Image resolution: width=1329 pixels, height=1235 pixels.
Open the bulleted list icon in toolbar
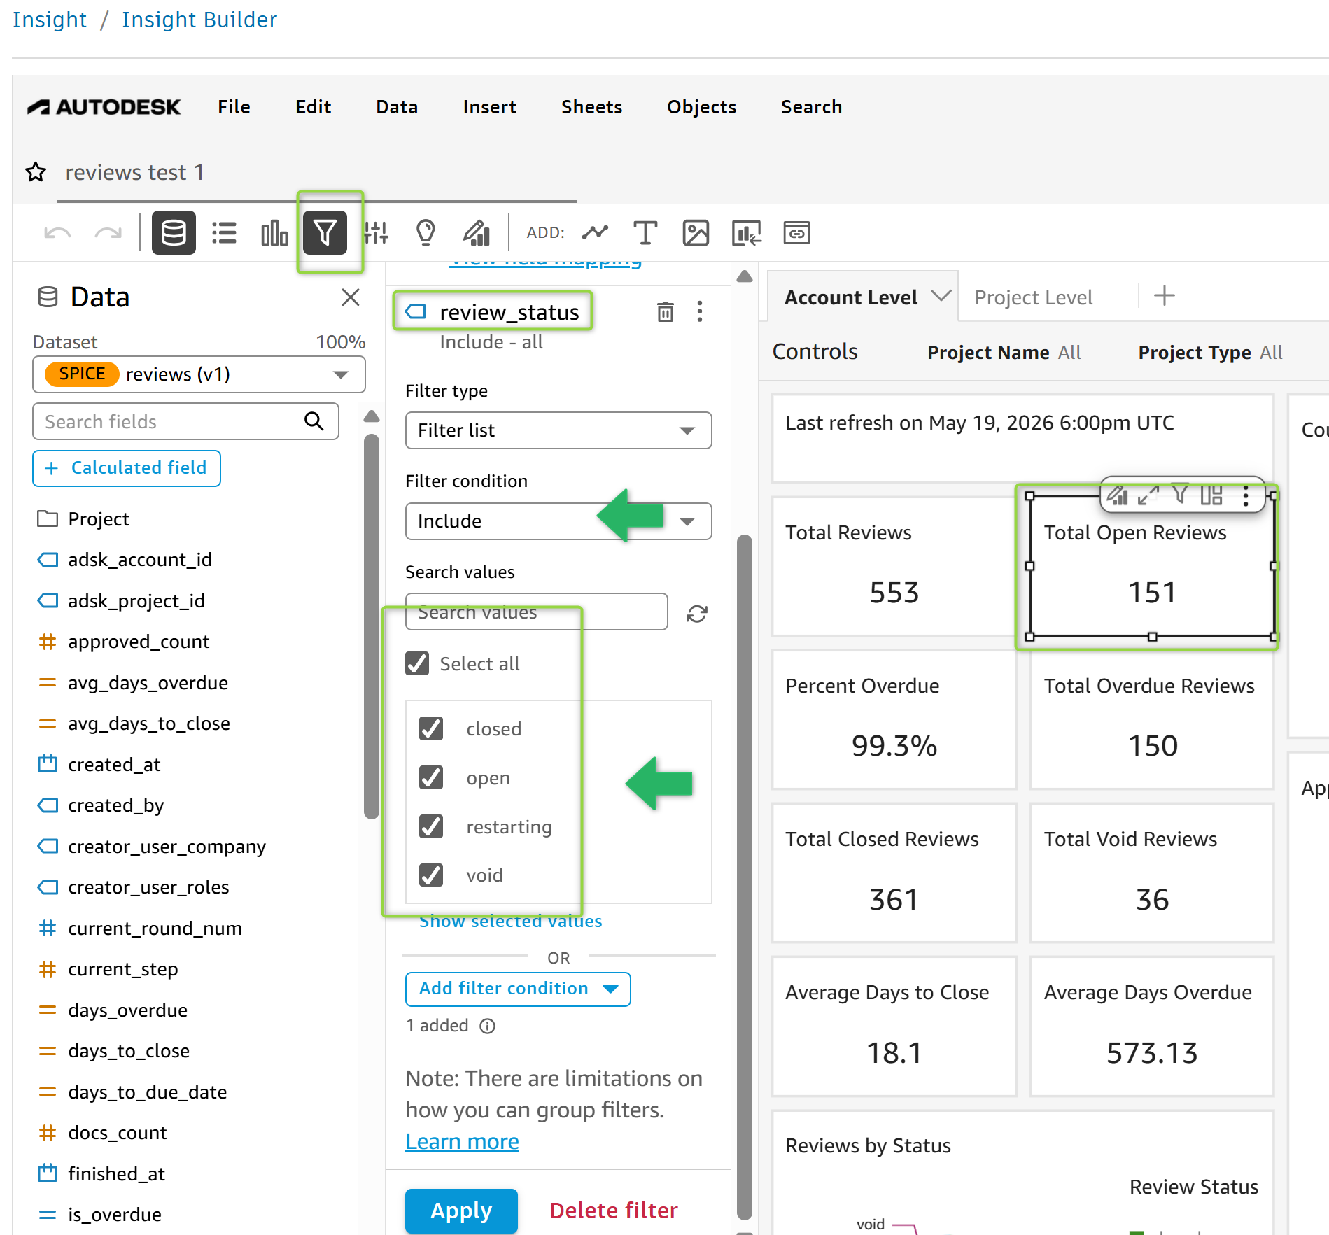[x=224, y=233]
